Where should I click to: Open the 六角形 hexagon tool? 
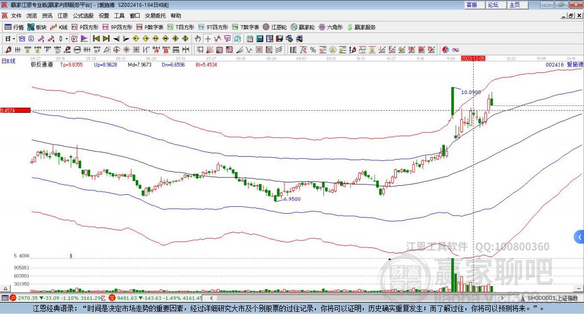coord(331,27)
